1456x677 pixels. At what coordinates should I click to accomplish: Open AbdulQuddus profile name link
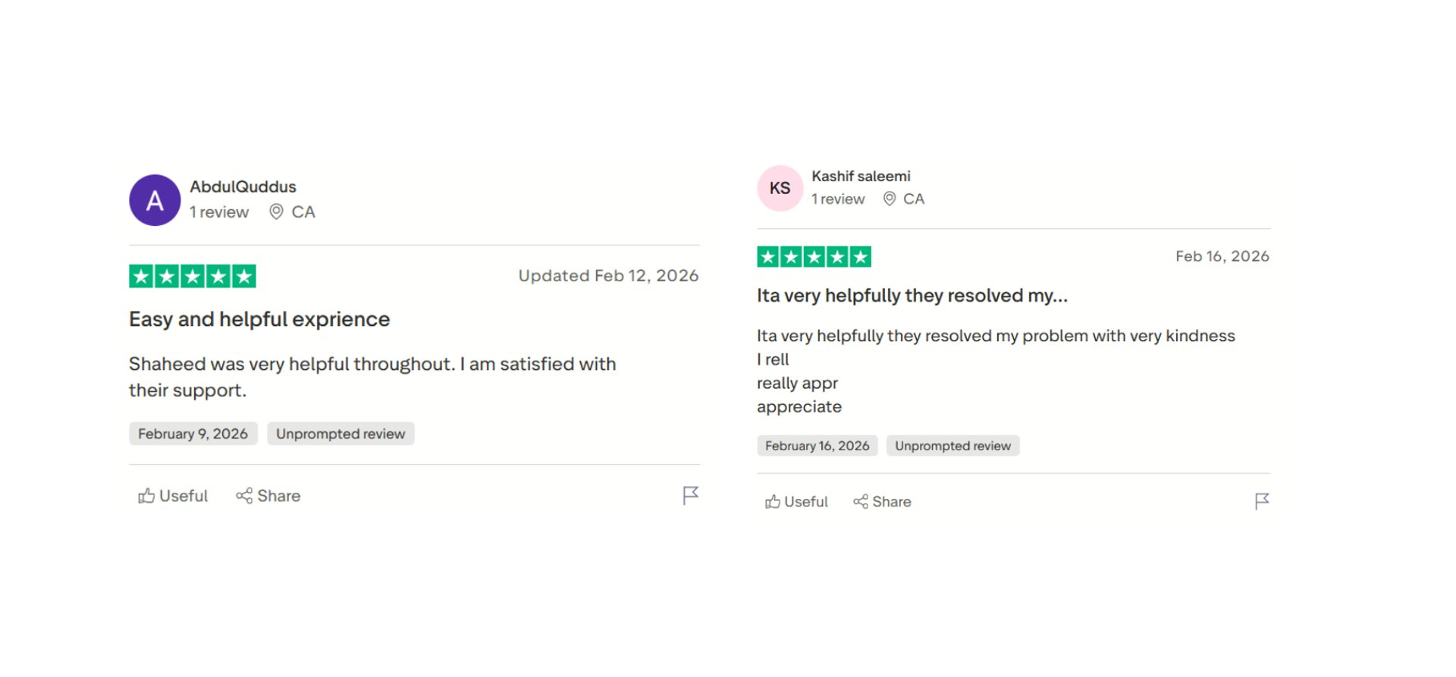point(243,186)
